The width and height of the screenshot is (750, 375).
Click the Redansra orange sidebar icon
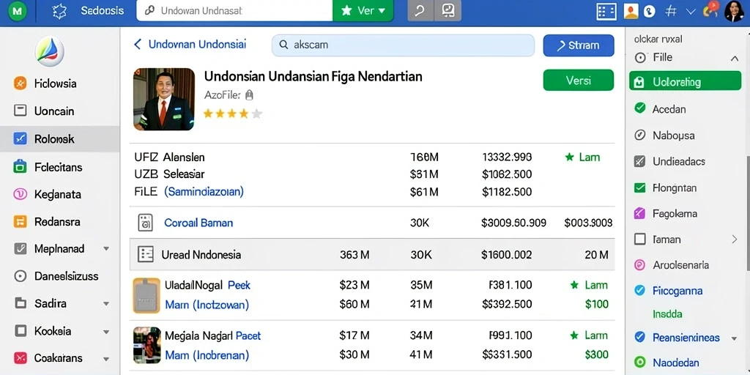pos(20,221)
